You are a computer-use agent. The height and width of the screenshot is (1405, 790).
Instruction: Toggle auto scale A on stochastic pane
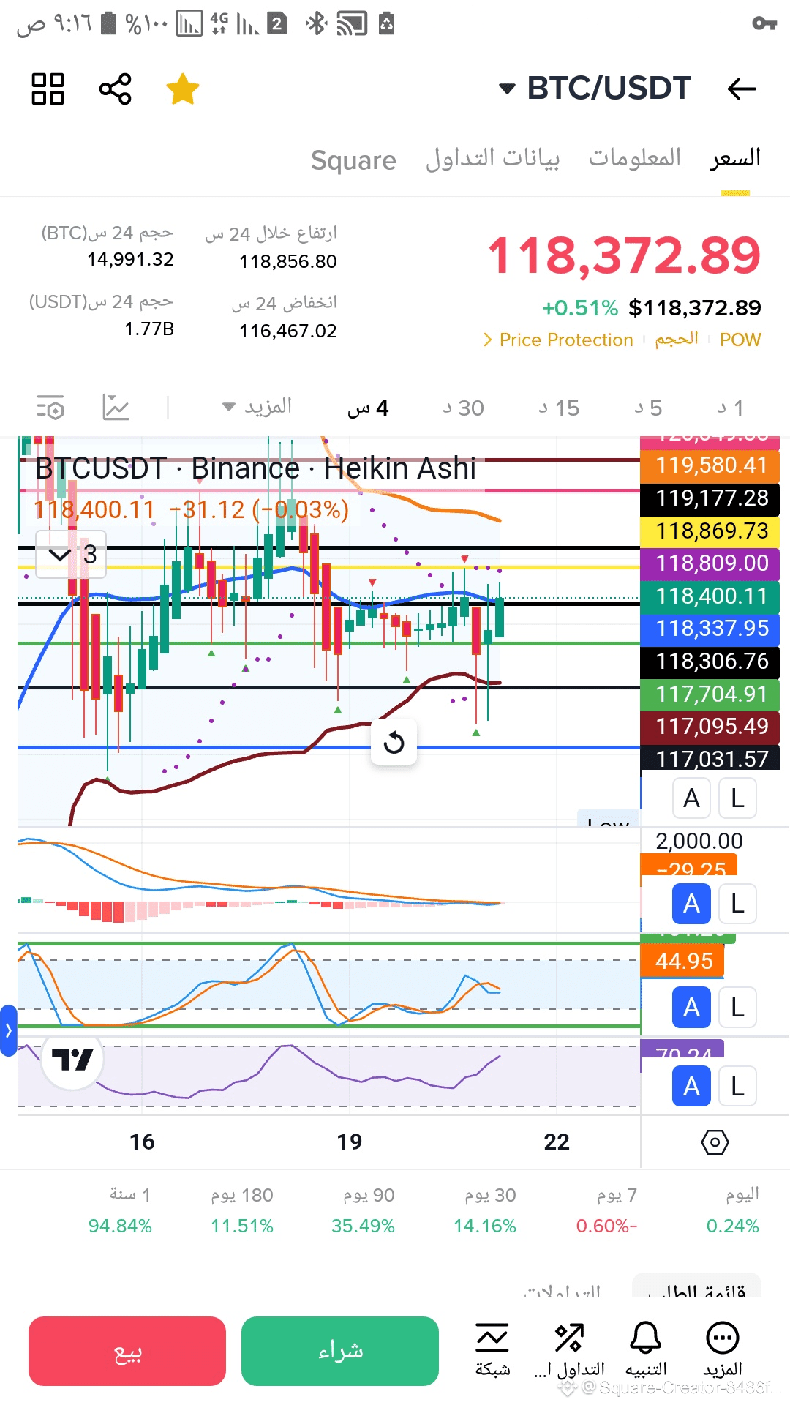[x=691, y=1008]
